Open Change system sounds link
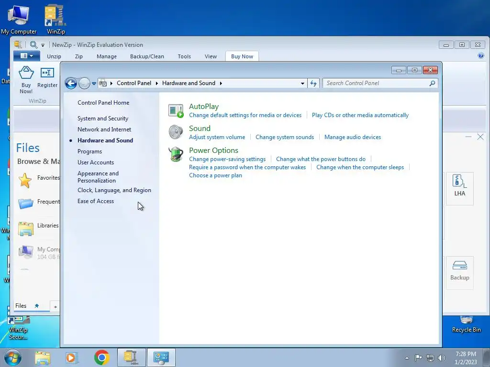Viewport: 490px width, 367px height. coord(285,137)
